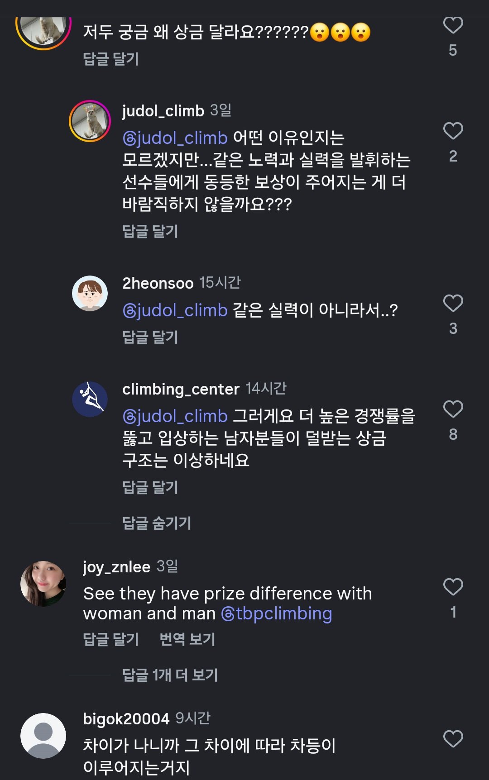489x780 pixels.
Task: Open climbing_center username
Action: (181, 389)
